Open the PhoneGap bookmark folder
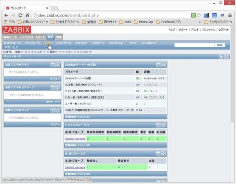236x184 pixels. click(x=143, y=22)
